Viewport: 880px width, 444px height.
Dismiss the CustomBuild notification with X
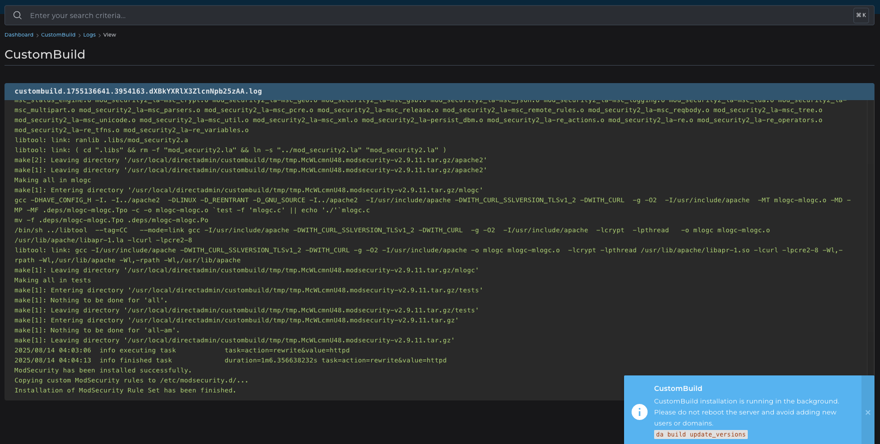(x=868, y=412)
